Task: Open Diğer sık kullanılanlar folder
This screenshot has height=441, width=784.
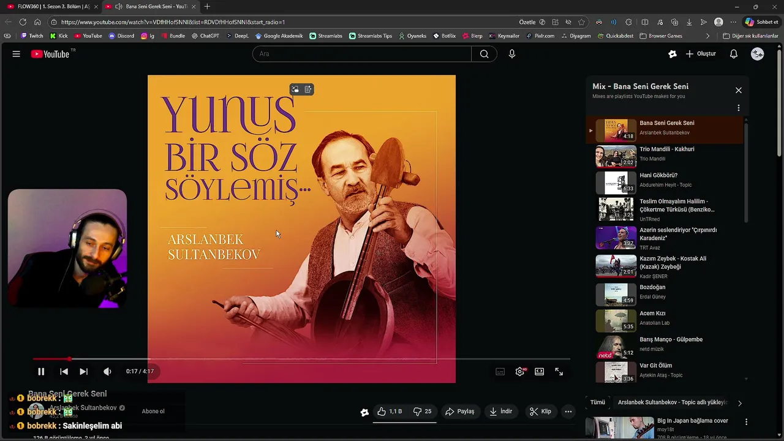Action: coord(750,36)
